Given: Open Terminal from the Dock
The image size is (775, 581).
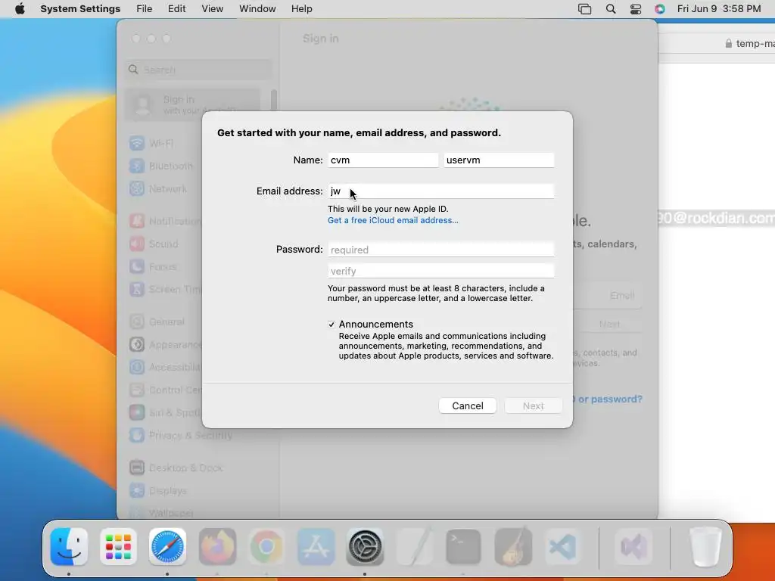Looking at the screenshot, I should point(463,547).
